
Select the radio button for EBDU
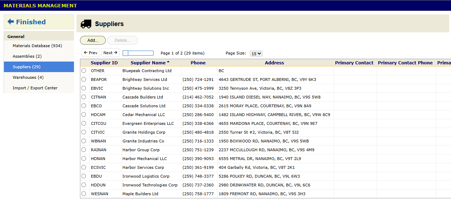[x=84, y=176]
